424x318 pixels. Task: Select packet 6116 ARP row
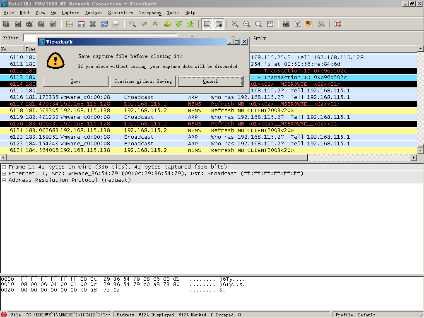click(x=209, y=97)
